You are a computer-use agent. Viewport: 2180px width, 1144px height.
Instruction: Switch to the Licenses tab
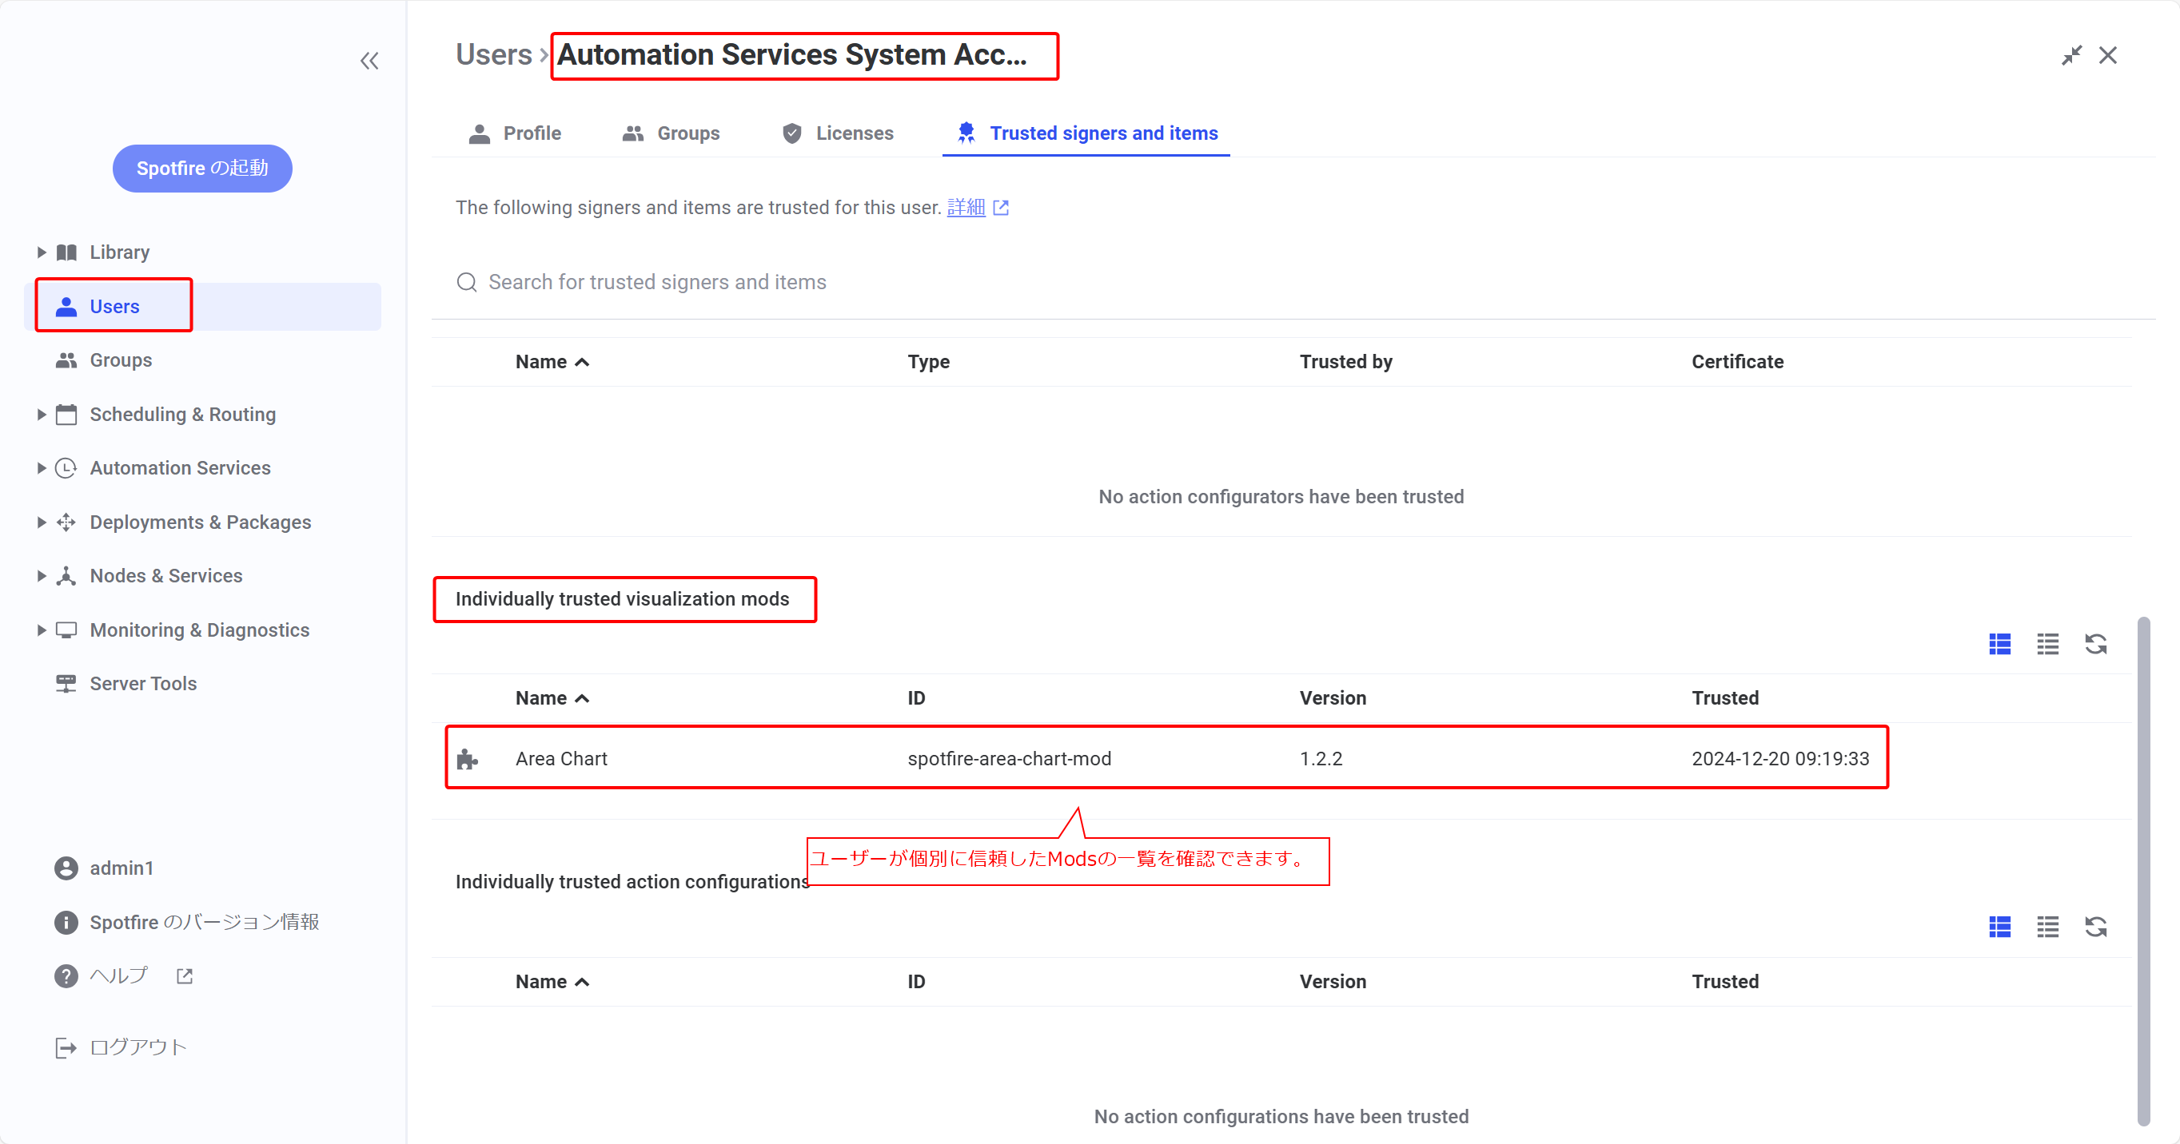pos(838,133)
